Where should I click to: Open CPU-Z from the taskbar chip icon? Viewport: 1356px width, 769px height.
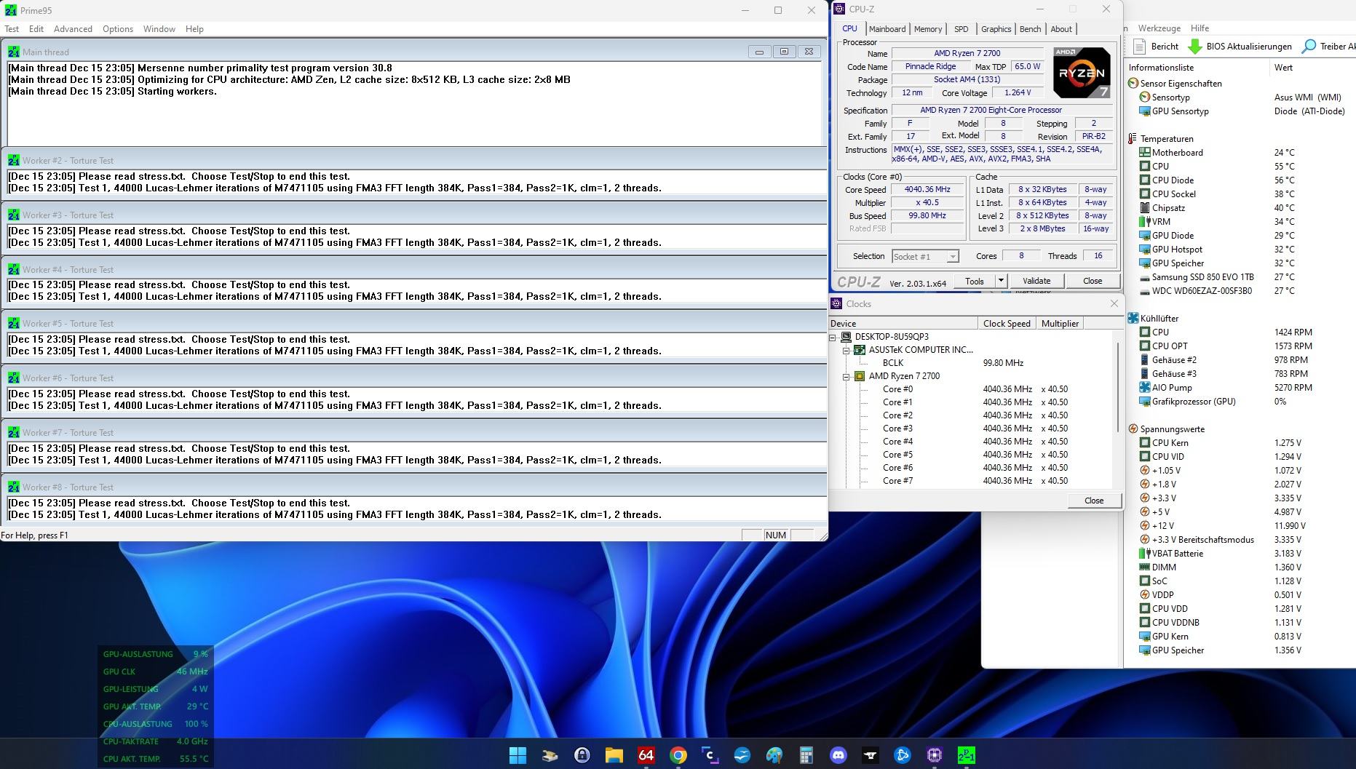point(935,755)
